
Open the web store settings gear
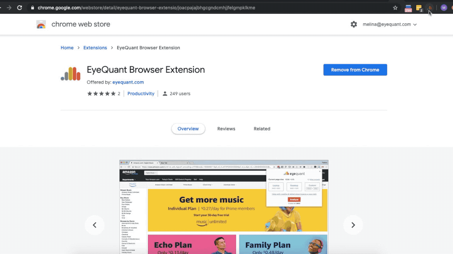point(354,24)
